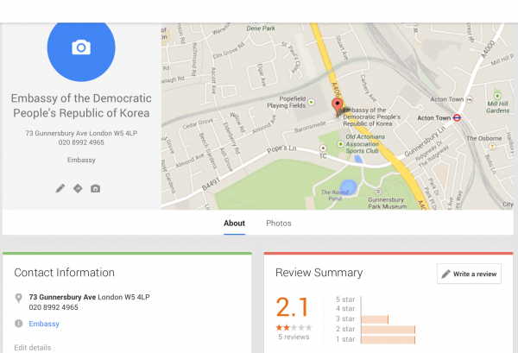Screen dimensions: 518x353
Task: Click the grey Embassy category text in header card
Action: (x=81, y=161)
